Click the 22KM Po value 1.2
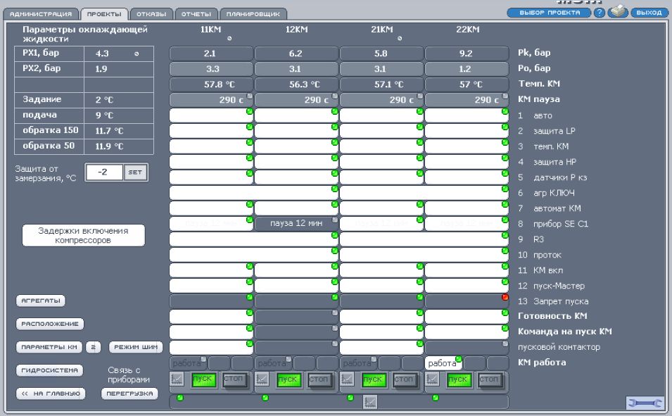 [x=467, y=69]
